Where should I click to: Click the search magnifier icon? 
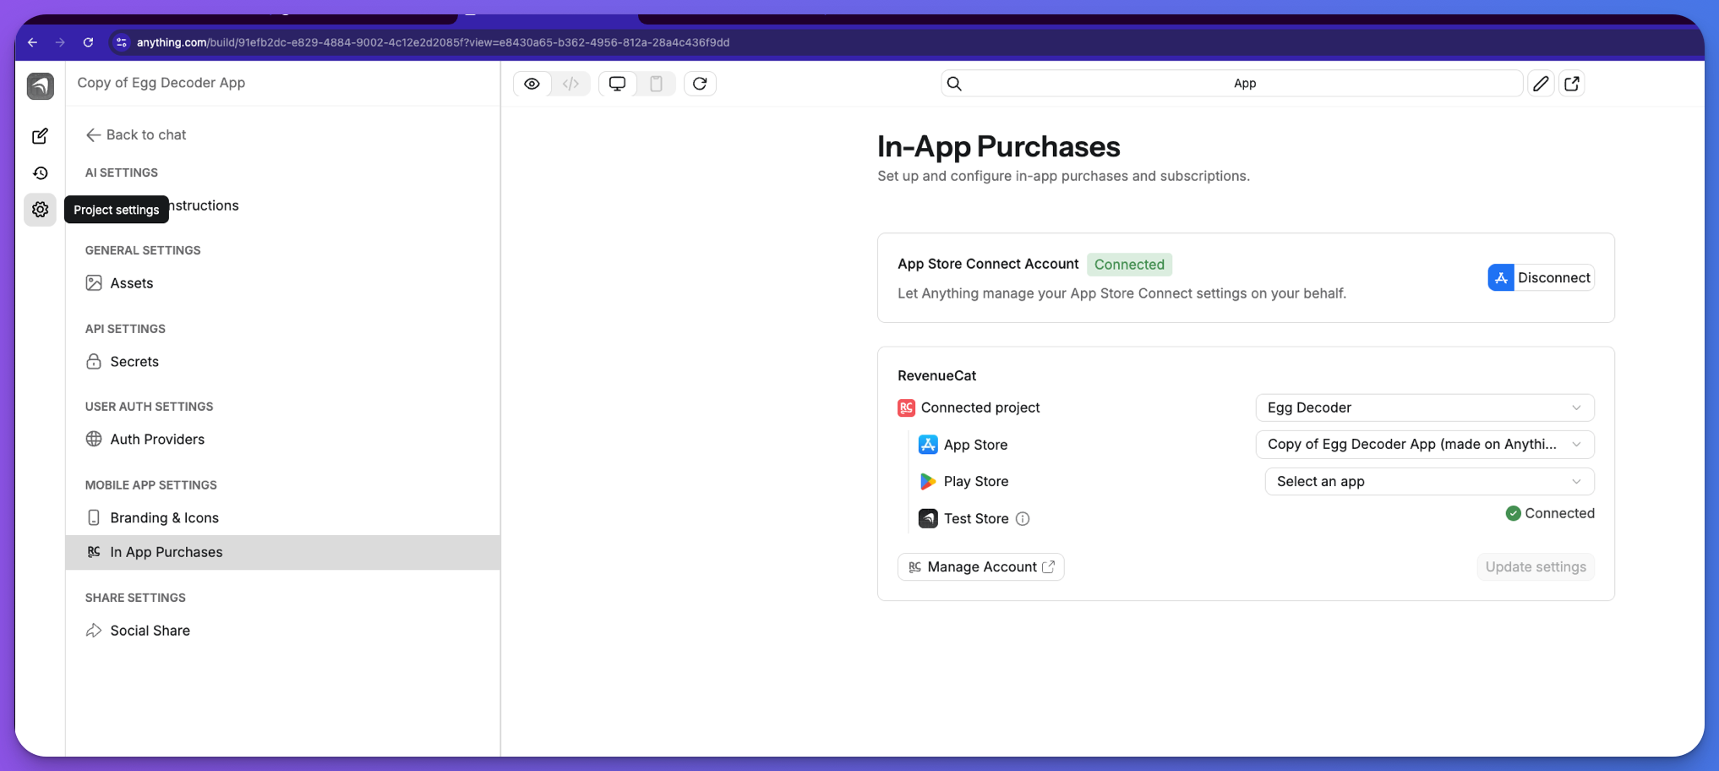point(954,84)
